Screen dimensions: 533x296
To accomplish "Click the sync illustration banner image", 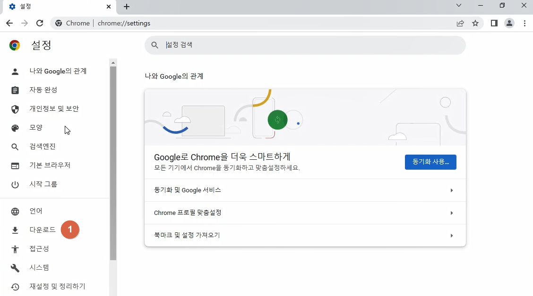I will pos(305,117).
